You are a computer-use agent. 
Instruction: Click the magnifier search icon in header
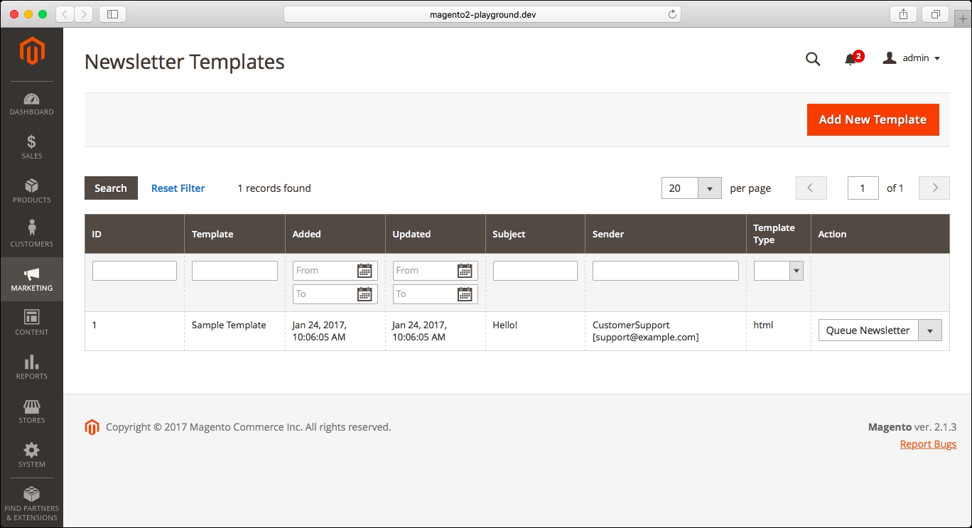(x=813, y=59)
